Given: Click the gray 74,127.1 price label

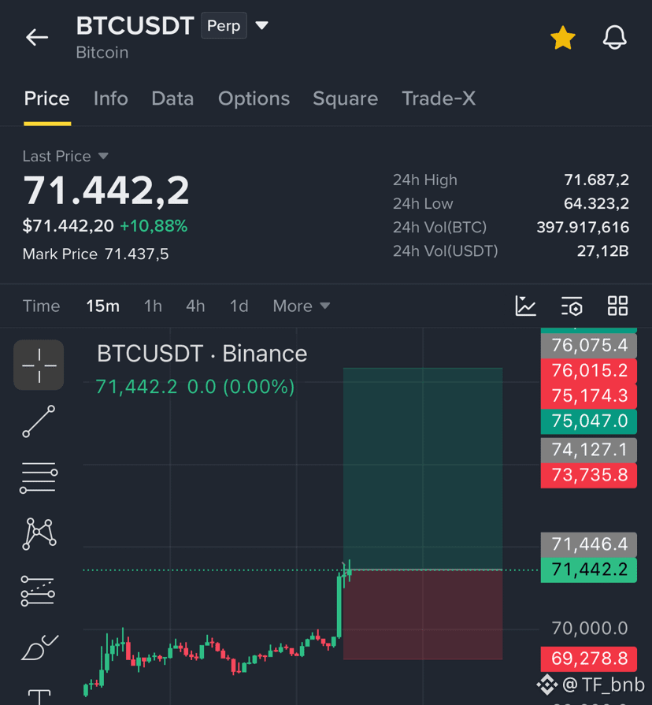Looking at the screenshot, I should click(x=589, y=450).
